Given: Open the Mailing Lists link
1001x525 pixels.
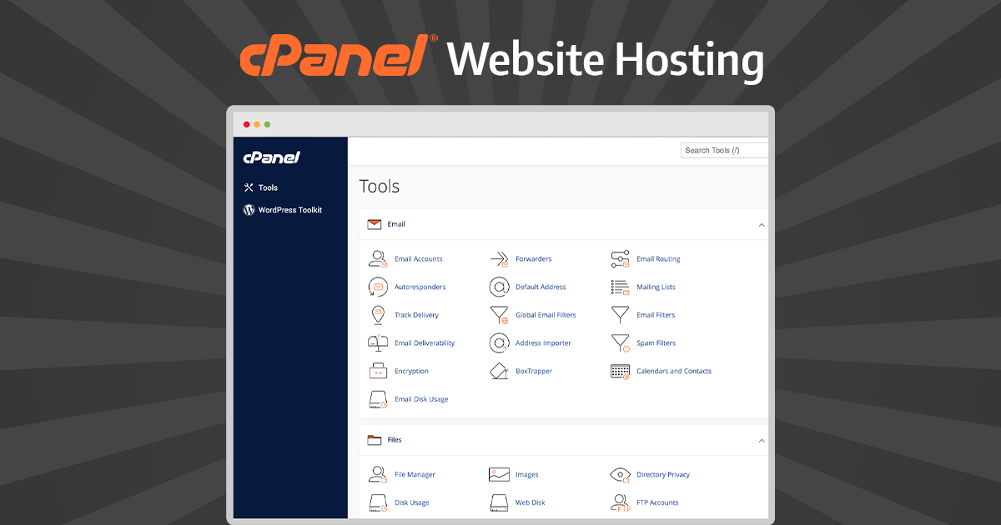Looking at the screenshot, I should click(x=656, y=287).
